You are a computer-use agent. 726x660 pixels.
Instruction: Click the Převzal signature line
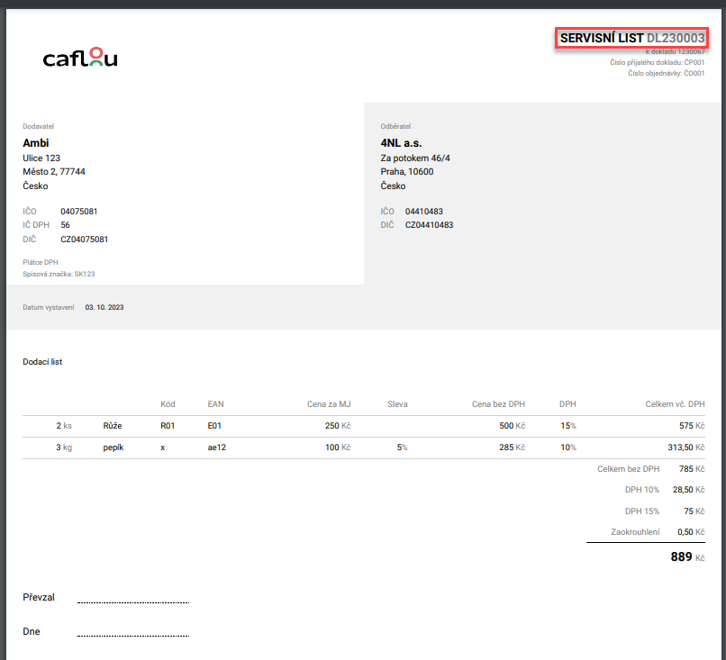pos(132,601)
